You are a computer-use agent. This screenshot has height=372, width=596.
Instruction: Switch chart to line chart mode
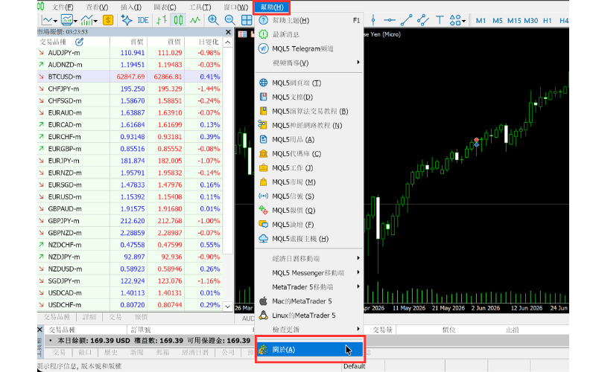click(195, 20)
